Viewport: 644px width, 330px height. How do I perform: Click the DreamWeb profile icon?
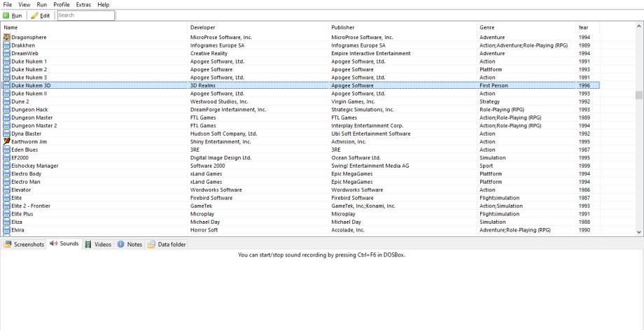click(6, 53)
